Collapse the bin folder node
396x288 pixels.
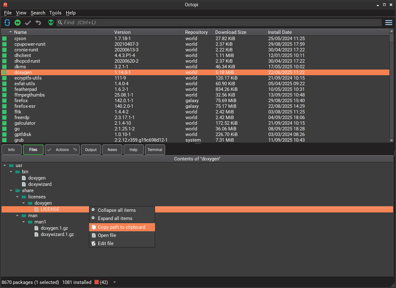tap(11, 172)
